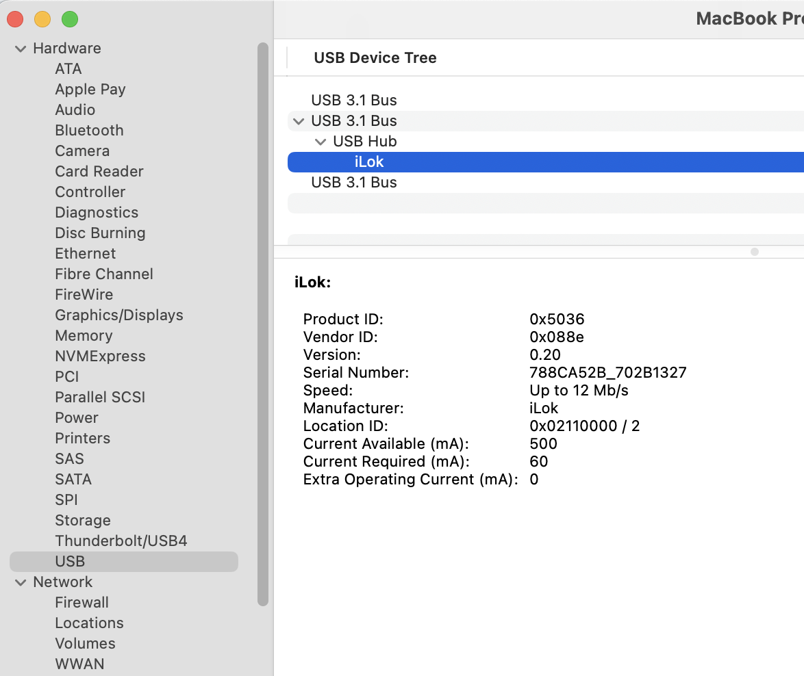Viewport: 804px width, 676px height.
Task: Click the Version value 0.20
Action: (x=545, y=354)
